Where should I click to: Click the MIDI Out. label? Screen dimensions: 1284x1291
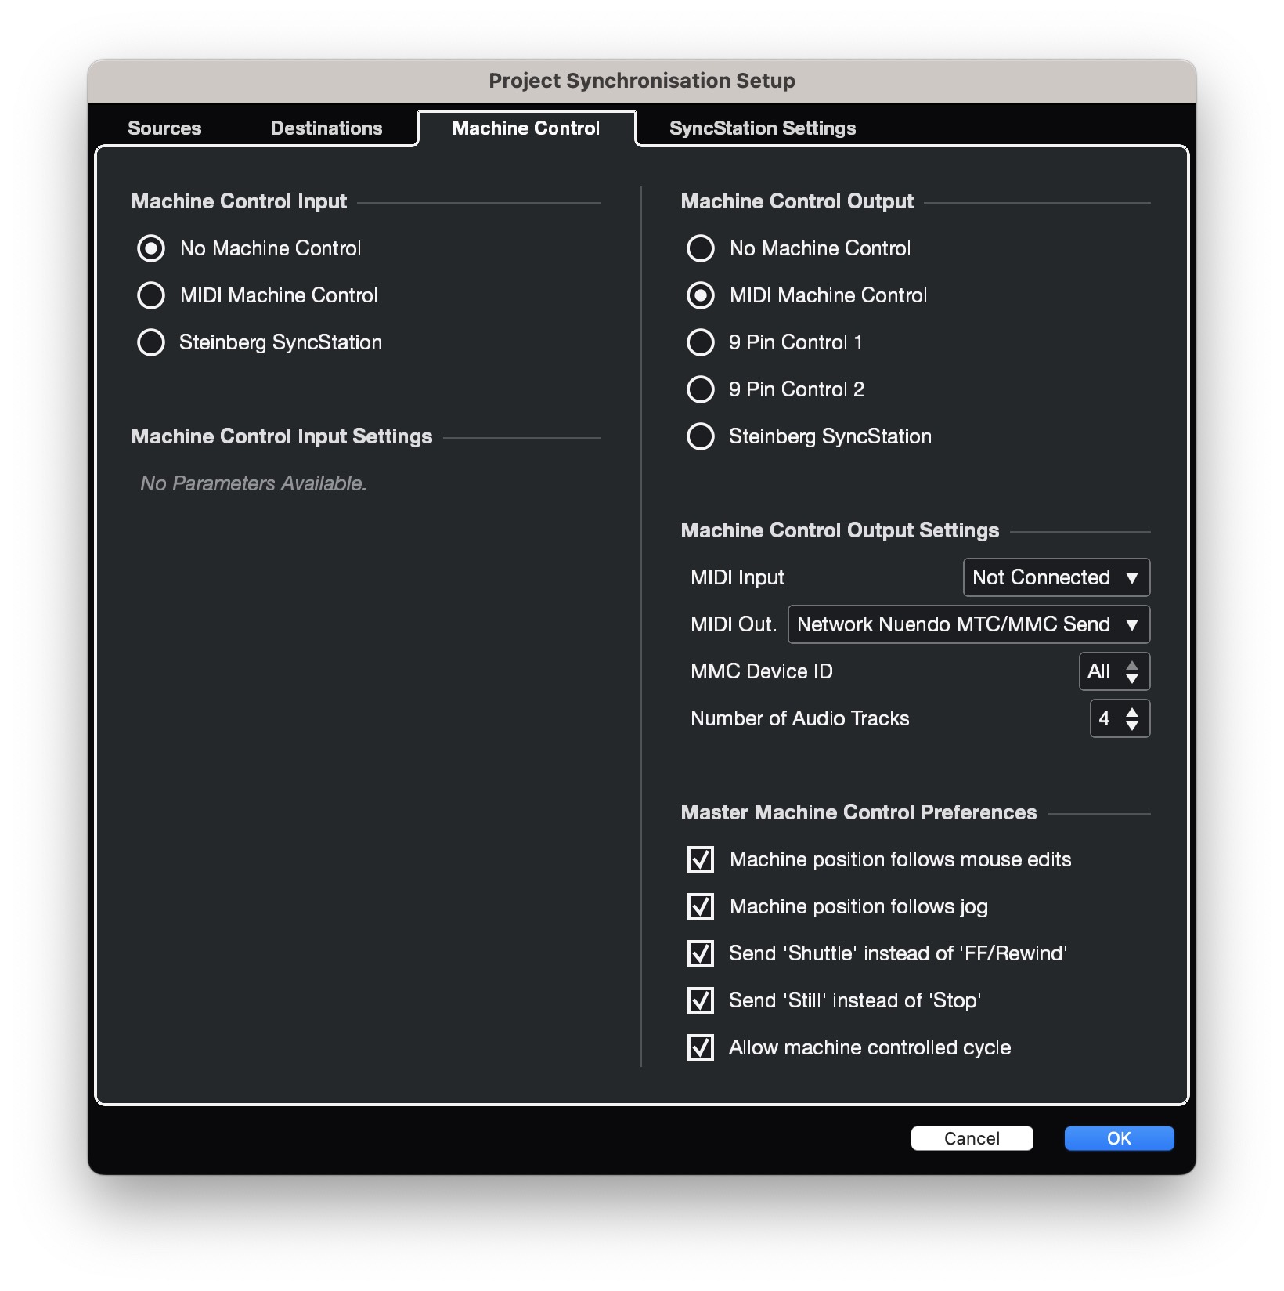pyautogui.click(x=734, y=624)
